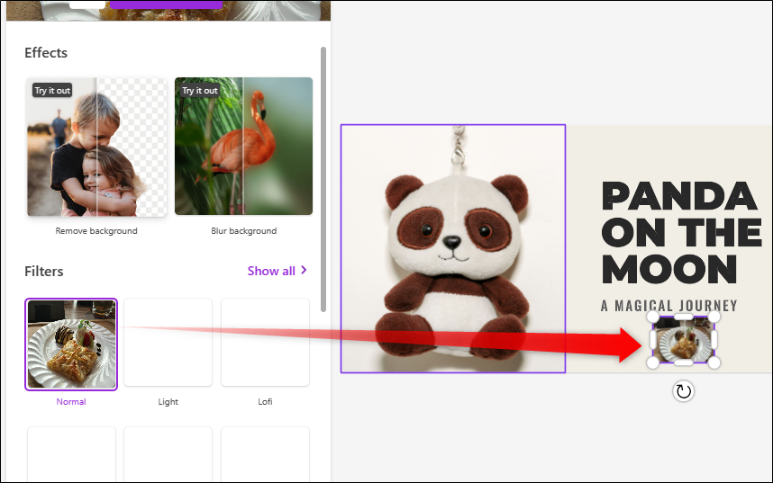
Task: Click the Filters section heading
Action: (44, 272)
